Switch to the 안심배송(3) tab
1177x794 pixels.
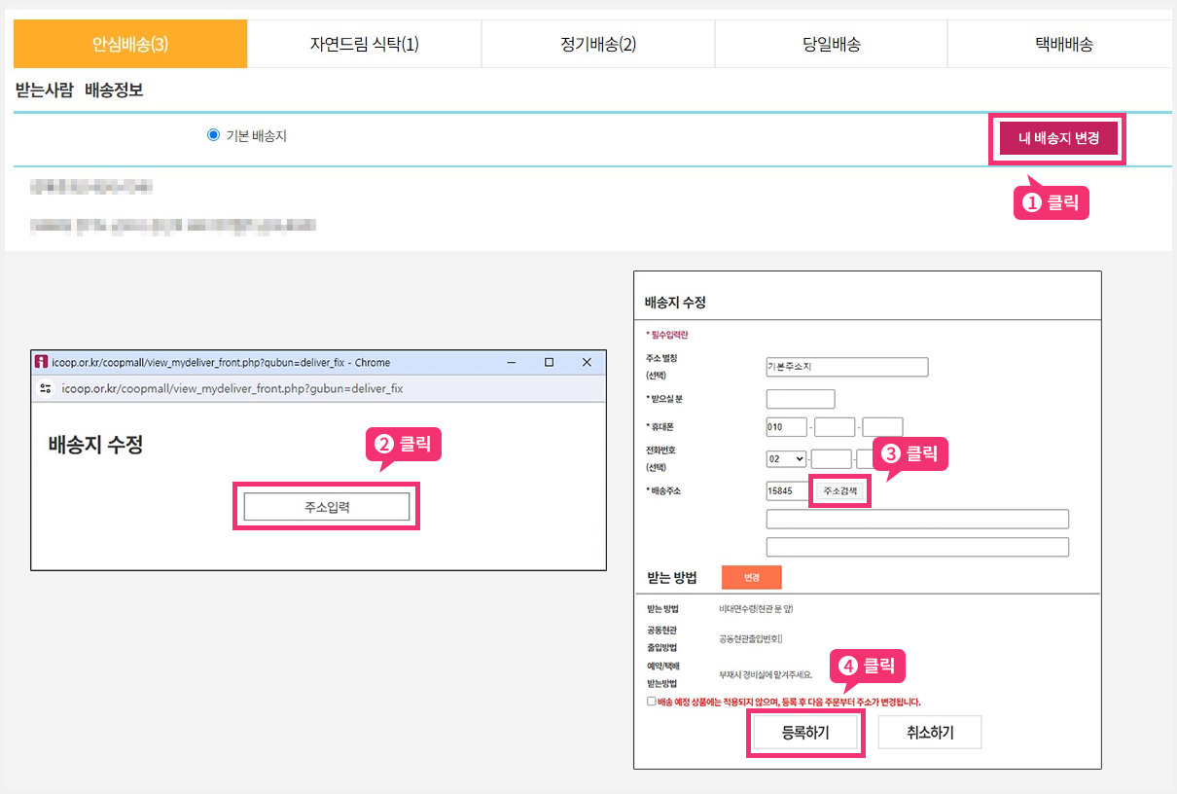click(x=130, y=44)
